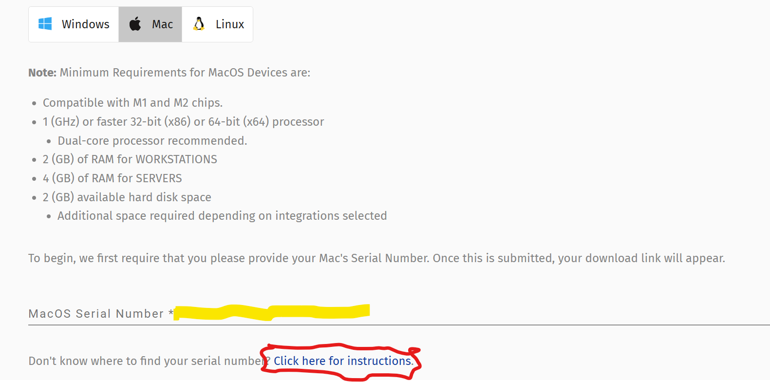Click the bold "Note:" text

click(42, 73)
